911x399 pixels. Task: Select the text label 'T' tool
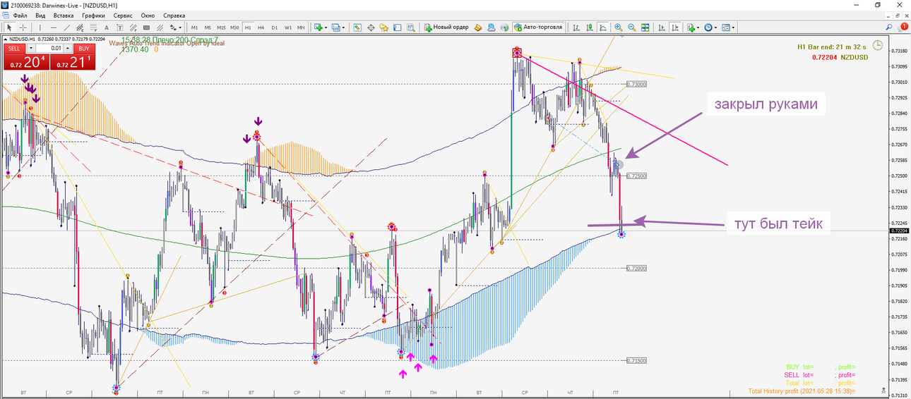coord(120,27)
